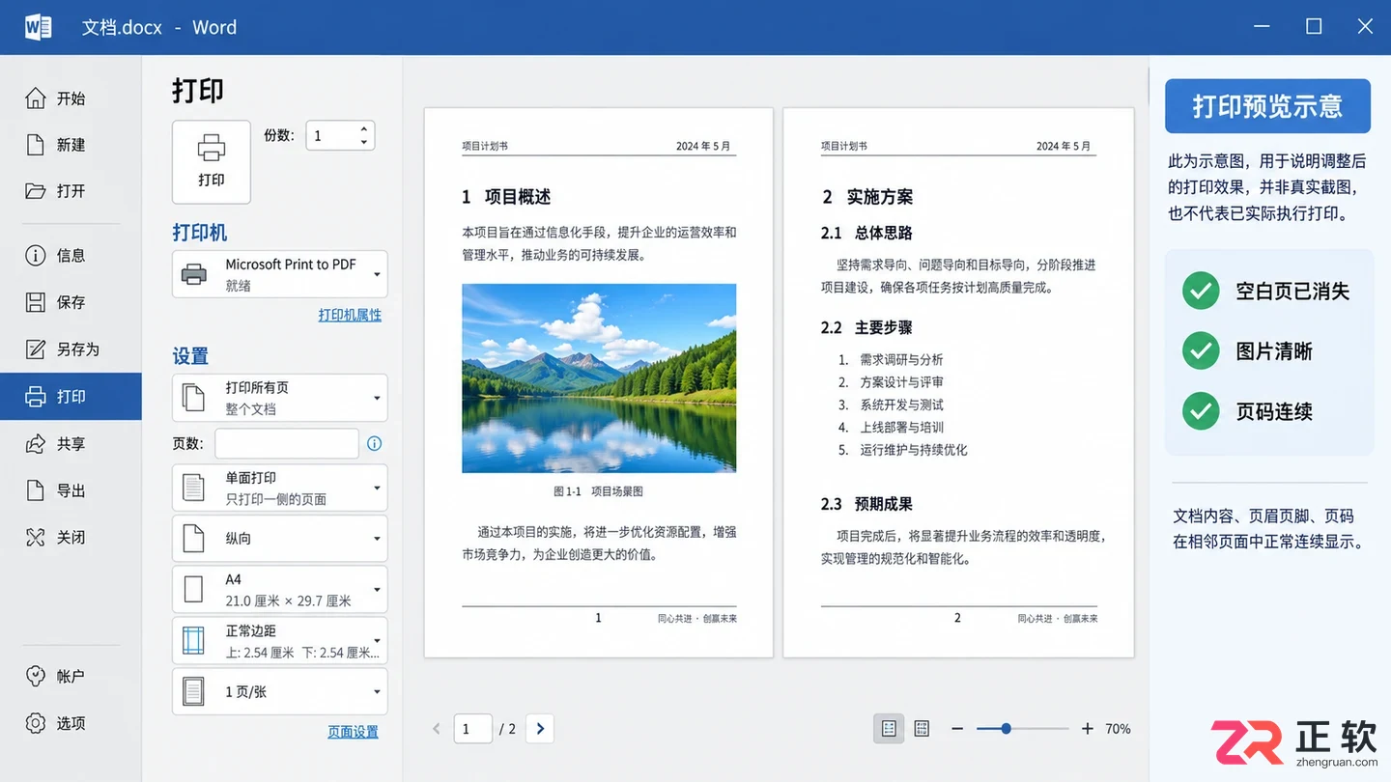The height and width of the screenshot is (782, 1391).
Task: Expand the Microsoft Print to PDF dropdown
Action: click(280, 274)
